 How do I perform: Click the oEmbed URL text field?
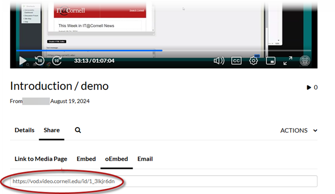(164, 181)
